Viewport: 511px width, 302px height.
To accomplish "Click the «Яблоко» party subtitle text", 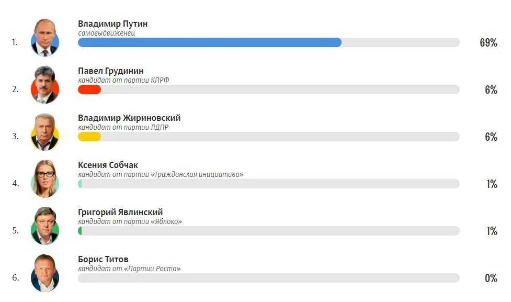I will coord(130,221).
